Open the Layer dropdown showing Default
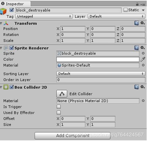 116,16
